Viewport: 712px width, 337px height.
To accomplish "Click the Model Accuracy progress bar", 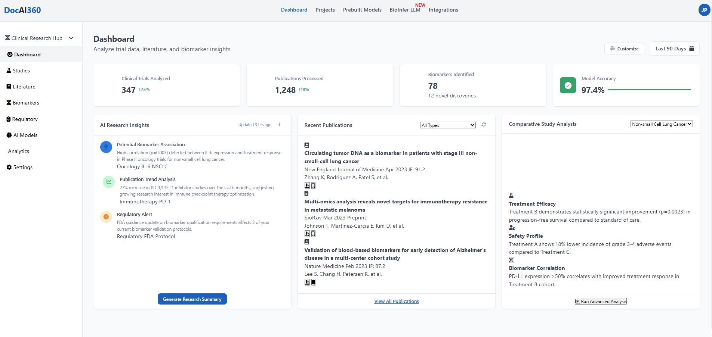I will pyautogui.click(x=649, y=90).
